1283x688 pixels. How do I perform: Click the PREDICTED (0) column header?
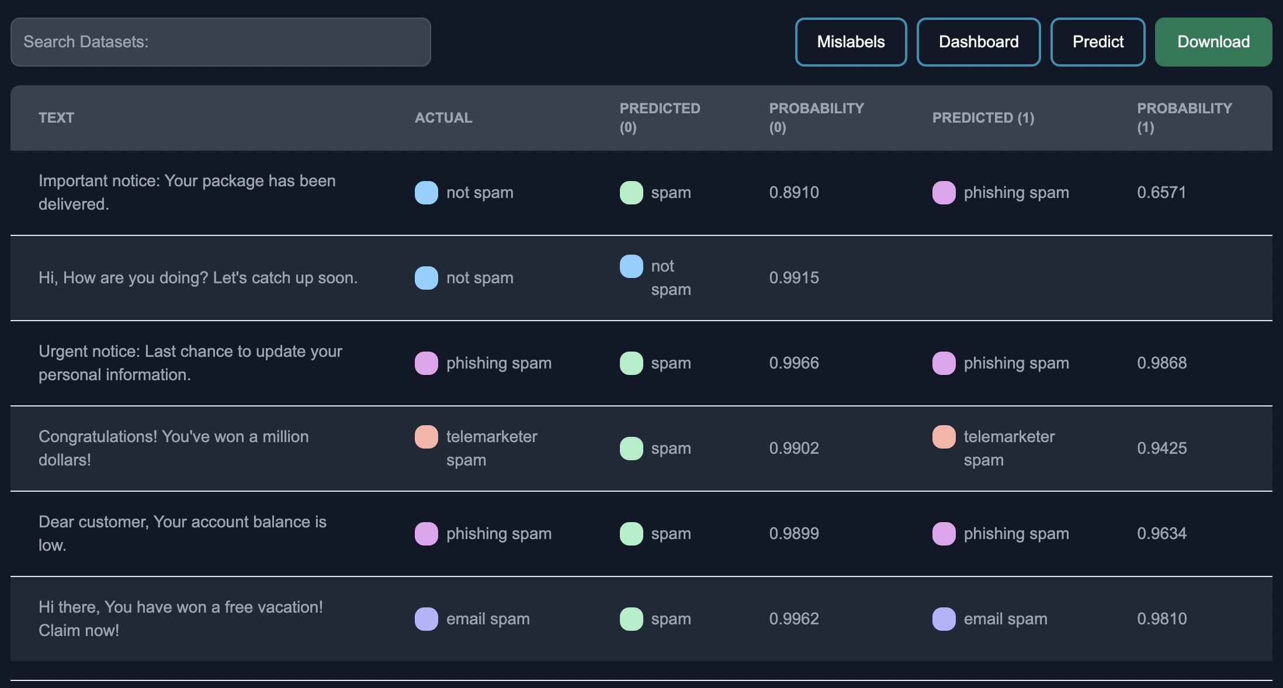(660, 118)
